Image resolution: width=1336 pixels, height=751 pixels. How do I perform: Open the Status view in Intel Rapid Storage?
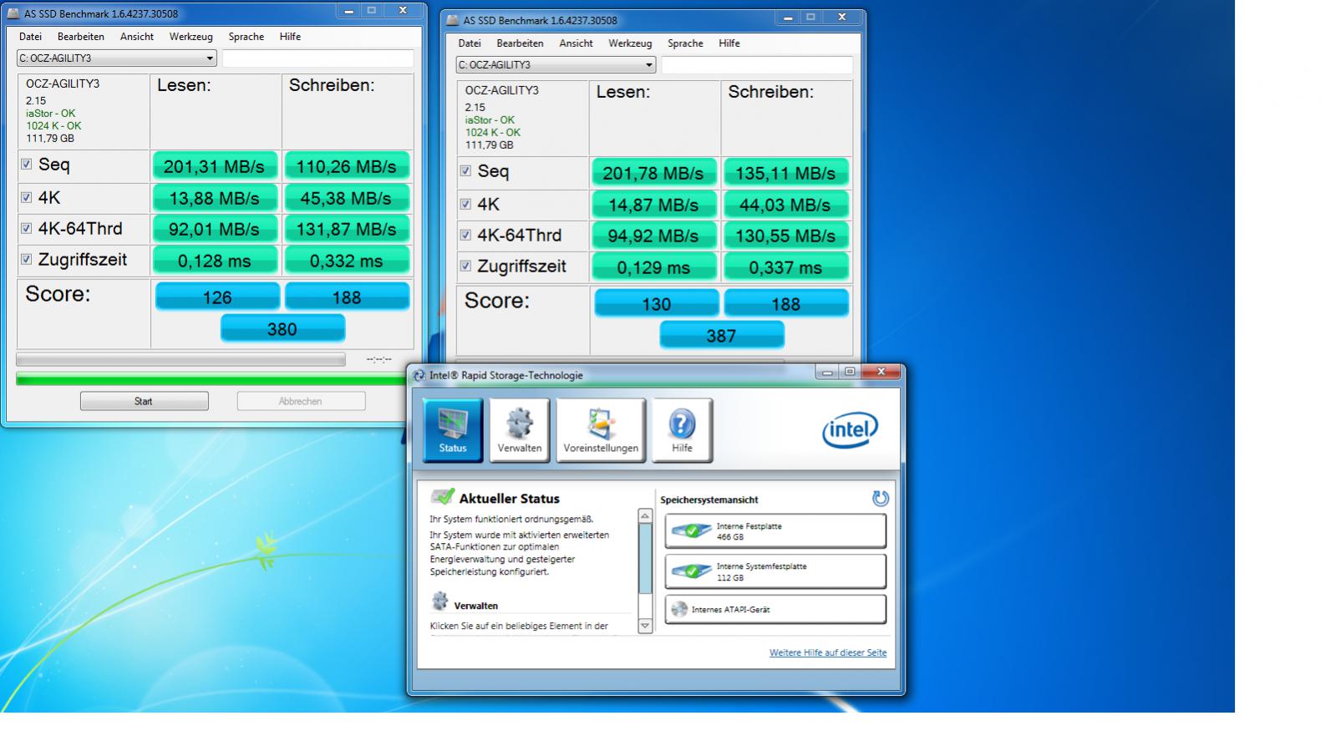click(452, 429)
